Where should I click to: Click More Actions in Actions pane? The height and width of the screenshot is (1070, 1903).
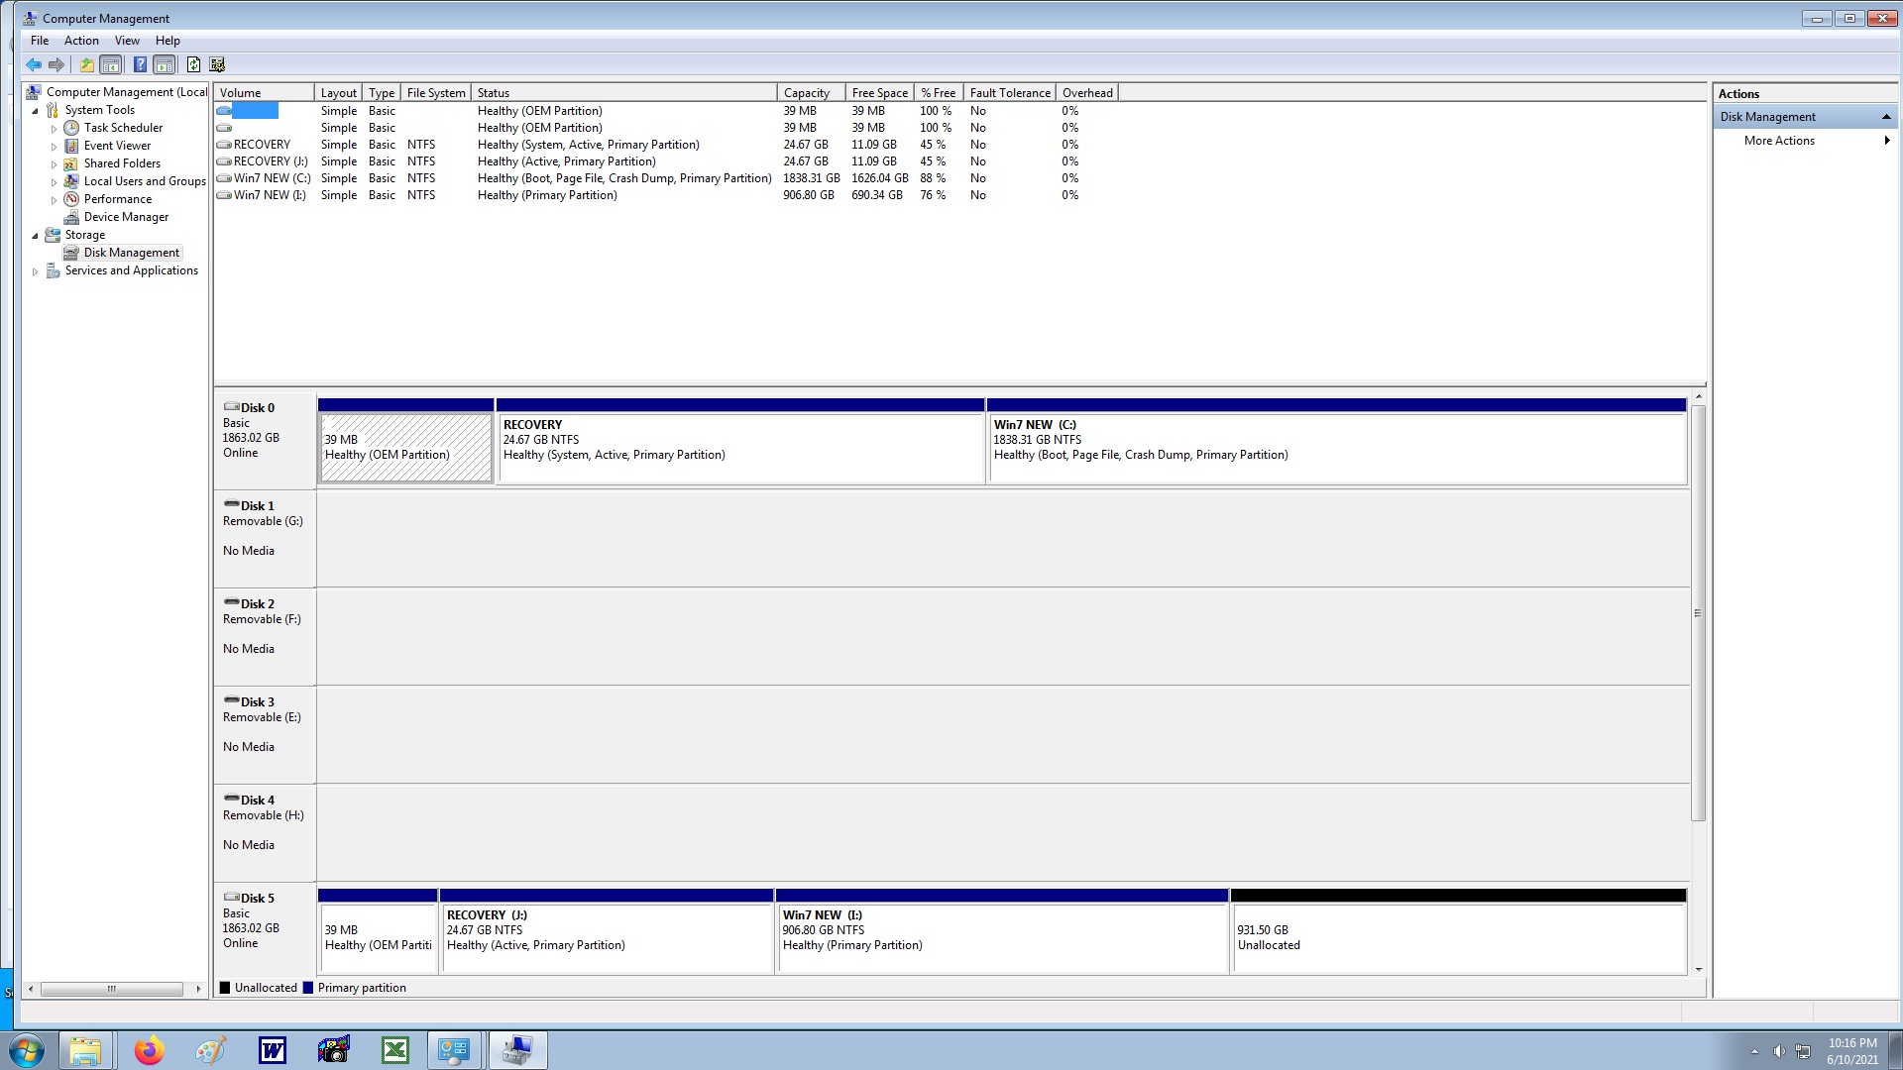(x=1779, y=141)
